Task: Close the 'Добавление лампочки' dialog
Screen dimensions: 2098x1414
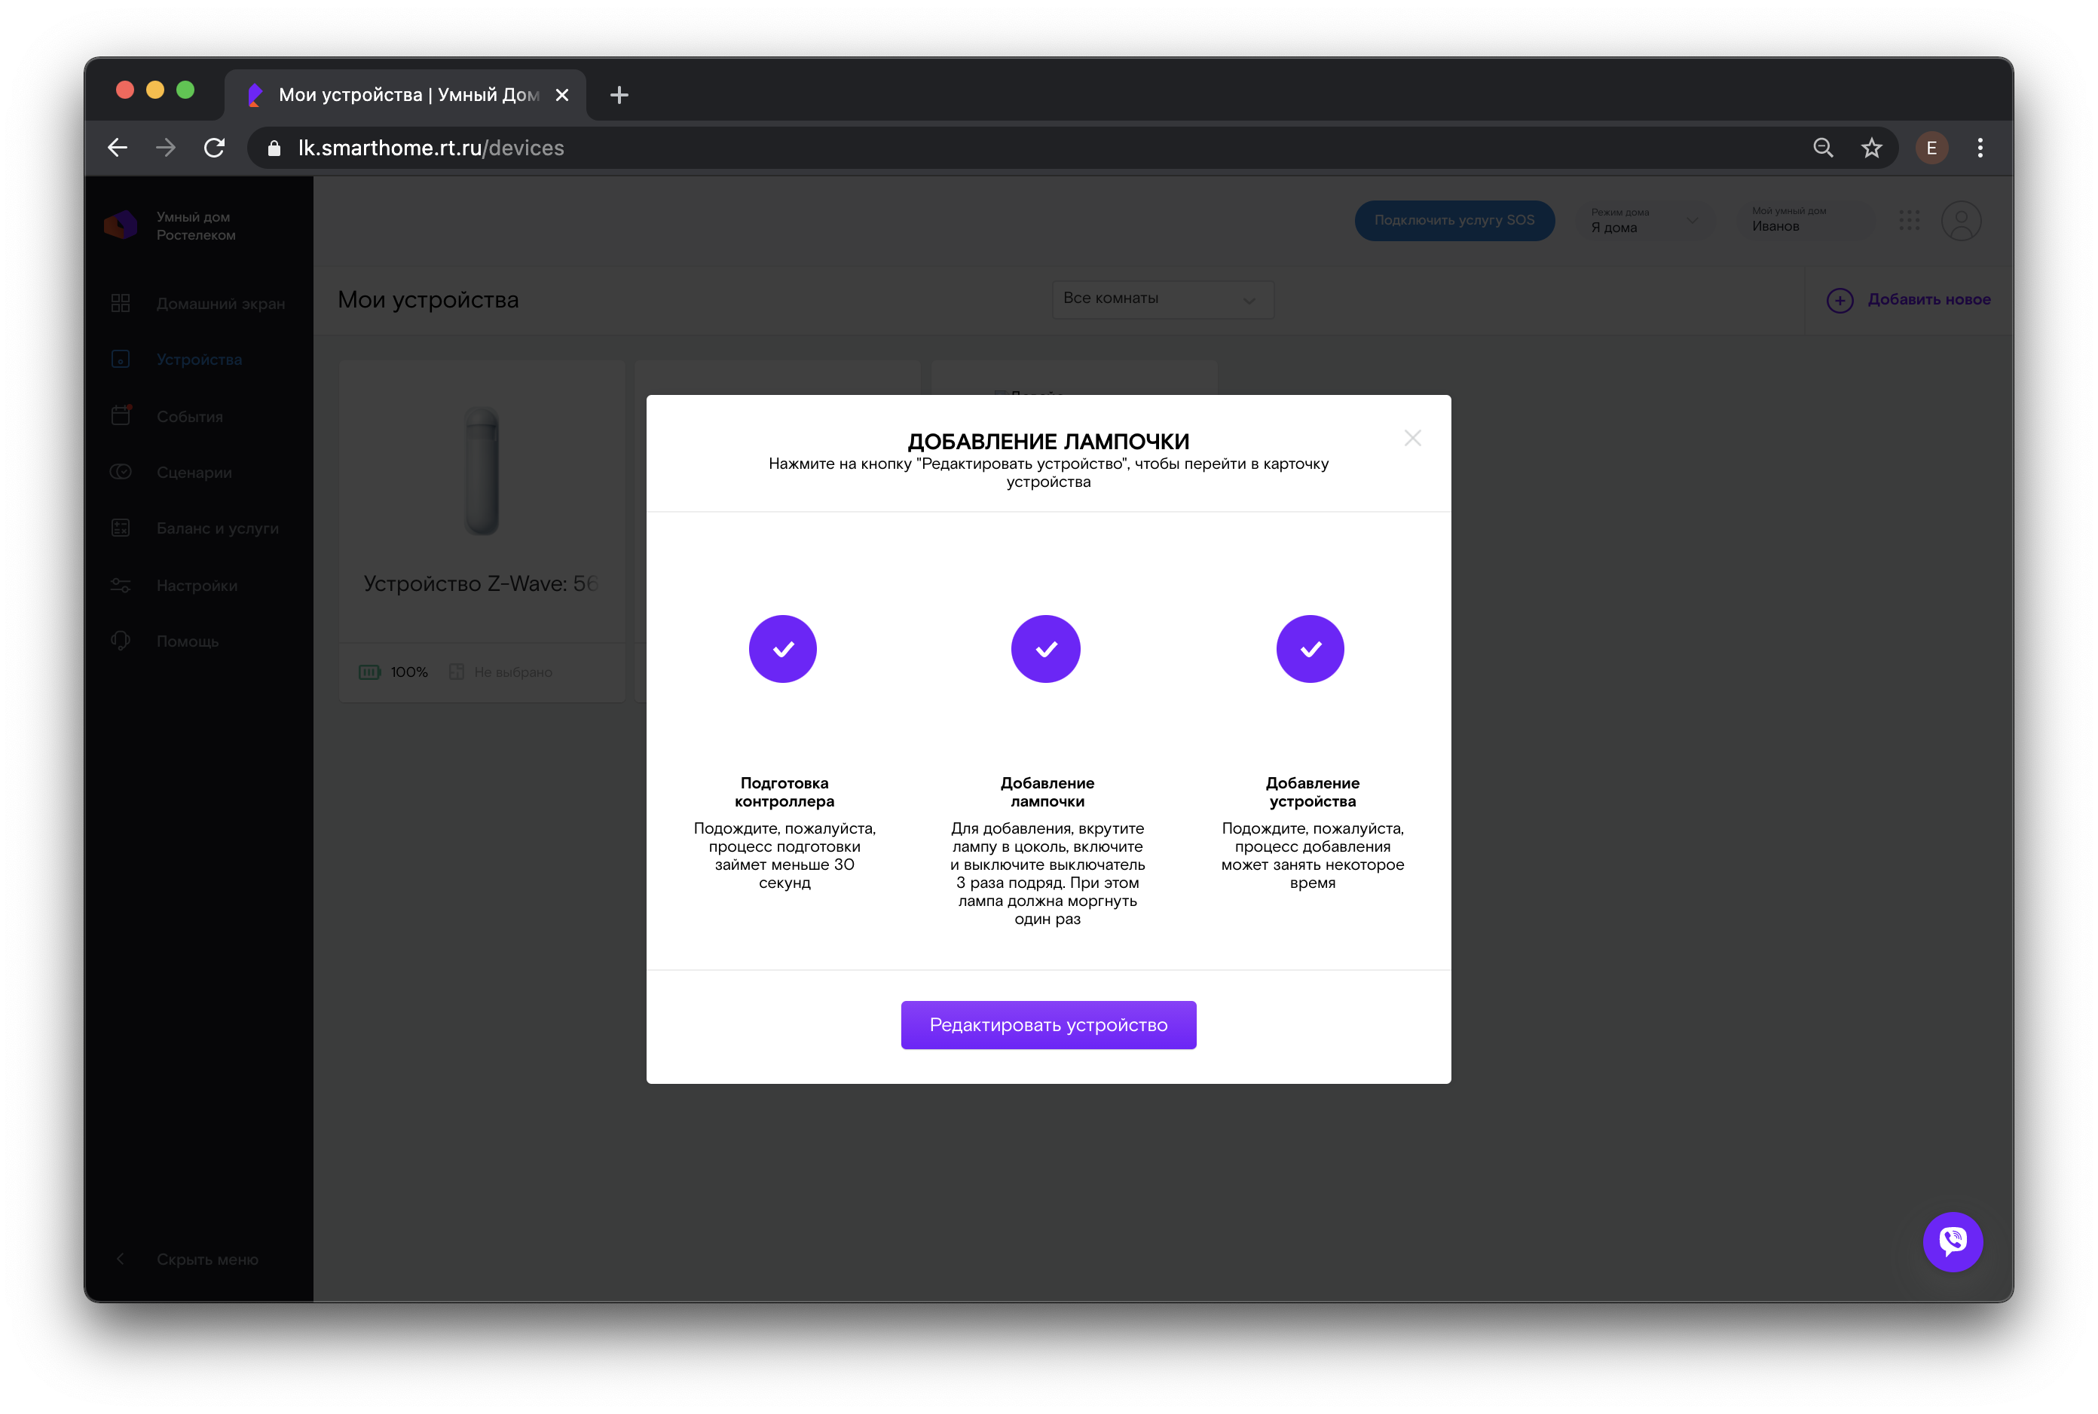Action: [1412, 438]
